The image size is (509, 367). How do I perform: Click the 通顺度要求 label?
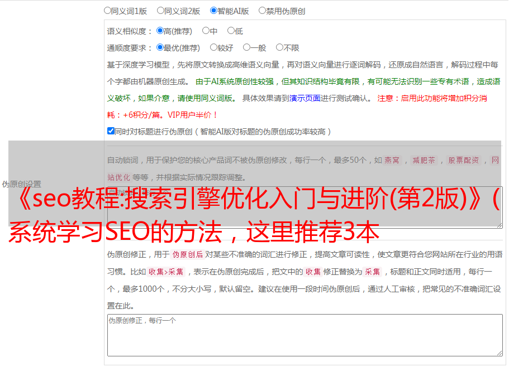click(x=130, y=48)
